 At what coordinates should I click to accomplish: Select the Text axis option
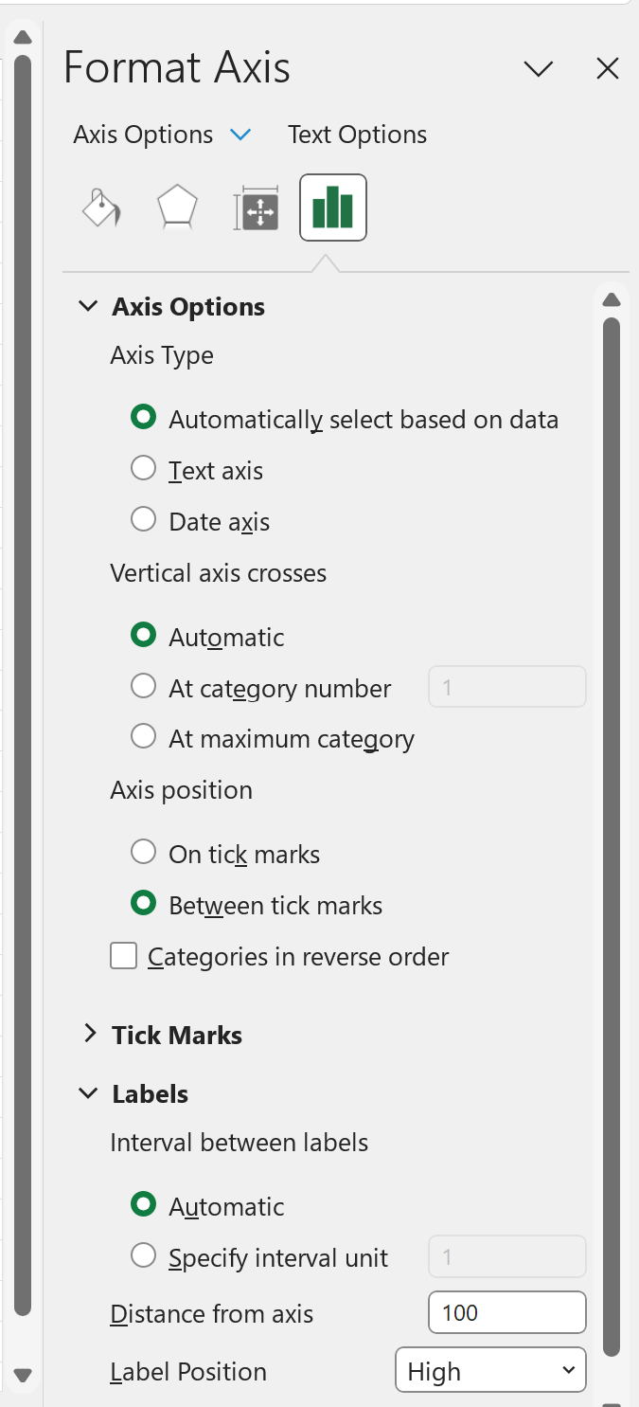(143, 467)
